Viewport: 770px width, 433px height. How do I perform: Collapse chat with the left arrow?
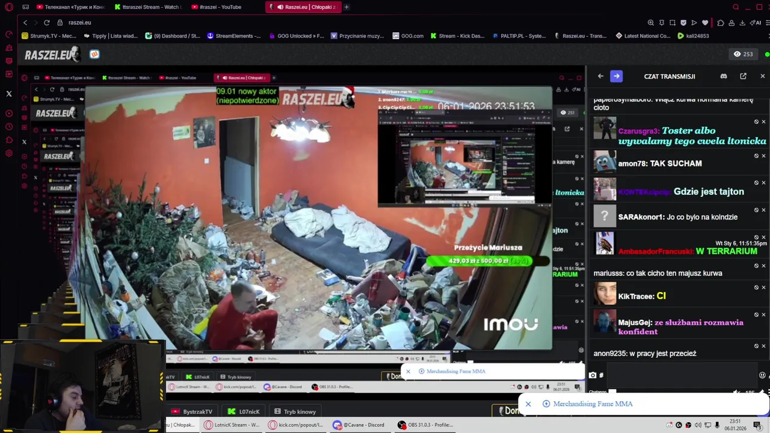point(600,76)
